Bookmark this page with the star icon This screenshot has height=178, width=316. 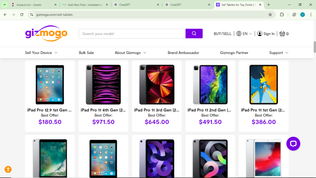click(270, 15)
